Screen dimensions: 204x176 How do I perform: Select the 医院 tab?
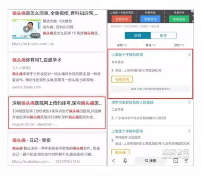click(137, 35)
